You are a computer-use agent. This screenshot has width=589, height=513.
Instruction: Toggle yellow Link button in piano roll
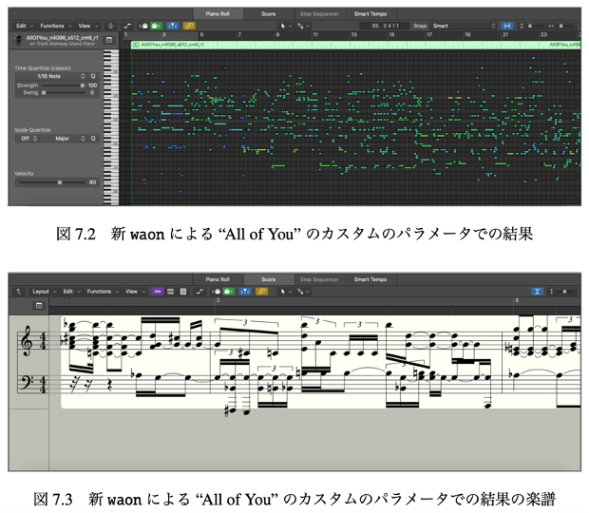point(189,26)
